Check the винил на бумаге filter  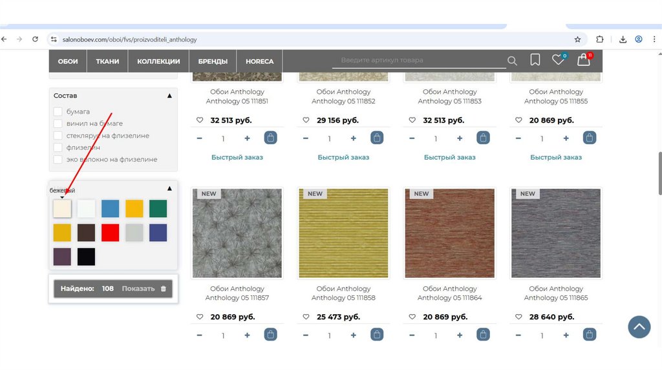58,123
